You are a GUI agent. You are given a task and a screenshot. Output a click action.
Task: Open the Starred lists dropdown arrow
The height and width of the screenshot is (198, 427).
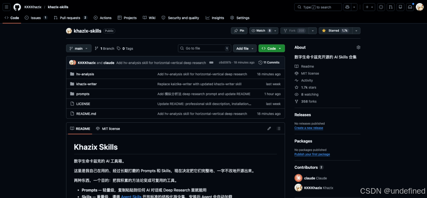356,31
